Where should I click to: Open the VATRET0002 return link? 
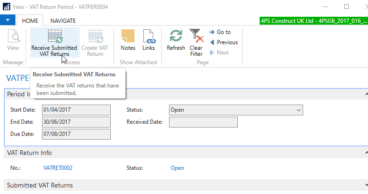point(57,168)
